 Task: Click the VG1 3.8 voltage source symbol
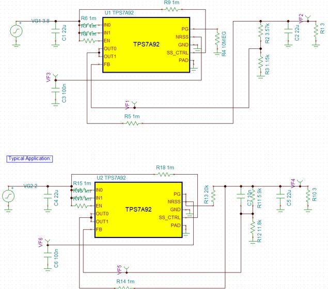16,31
